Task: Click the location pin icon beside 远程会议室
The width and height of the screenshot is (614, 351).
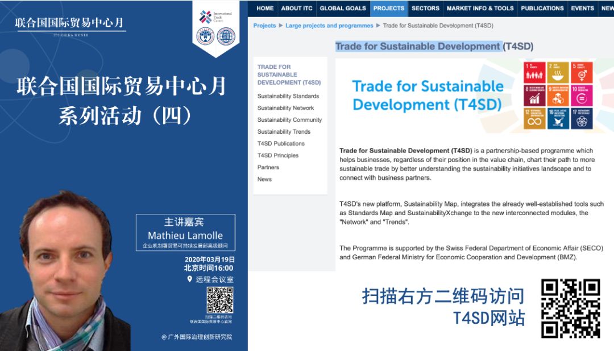Action: pyautogui.click(x=189, y=279)
